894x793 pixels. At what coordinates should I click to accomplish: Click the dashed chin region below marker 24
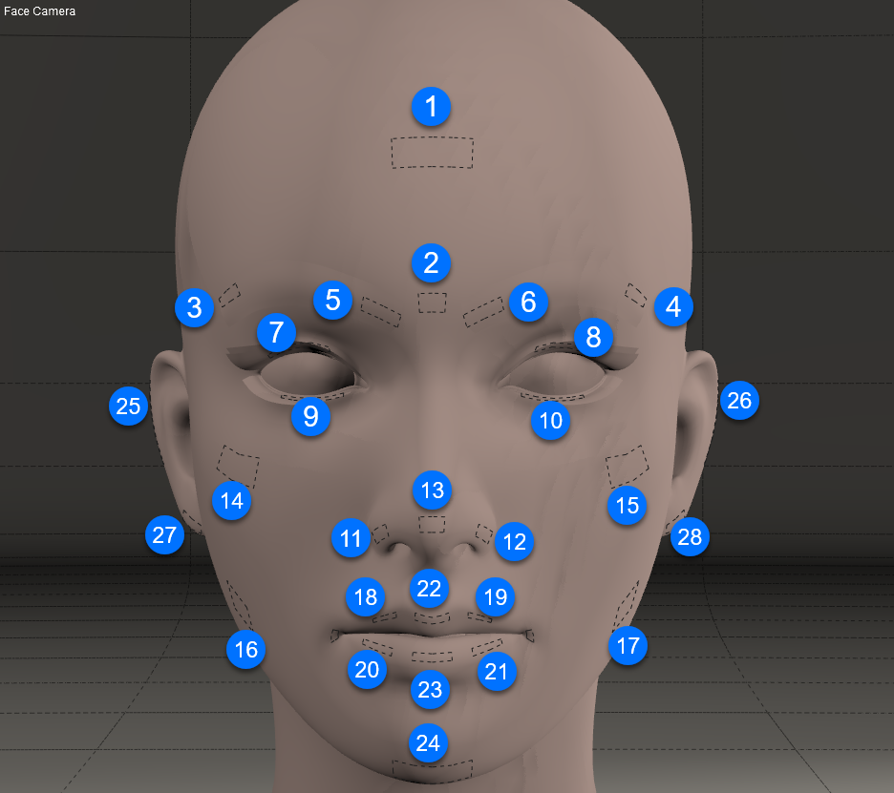click(433, 769)
